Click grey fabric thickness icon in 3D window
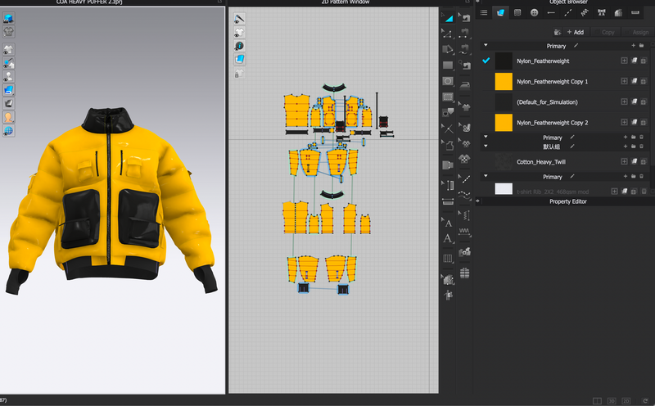655x406 pixels. click(8, 103)
